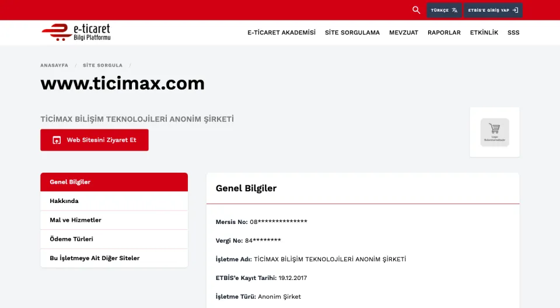This screenshot has width=560, height=308.
Task: Open ETKİNLİK menu item
Action: 484,33
